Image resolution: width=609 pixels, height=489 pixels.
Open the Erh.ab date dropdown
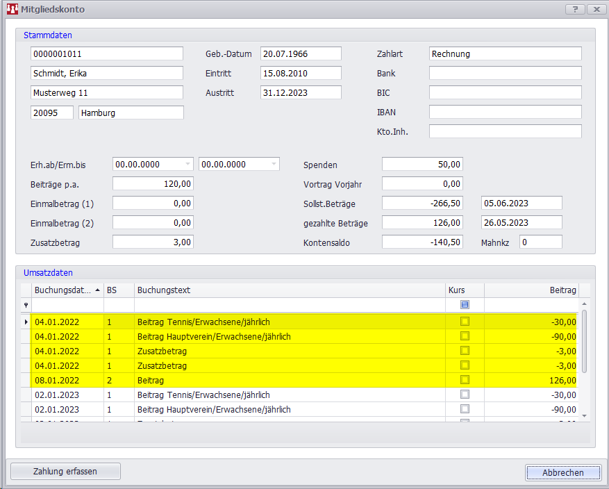coord(187,165)
